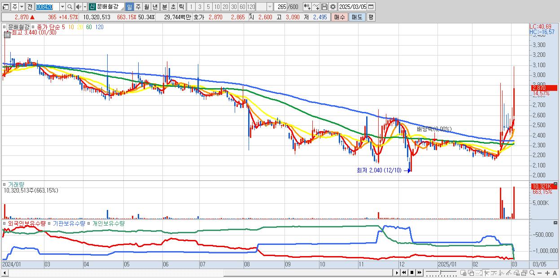
Task: Click the grid icon under the chart title
Action: [7, 34]
